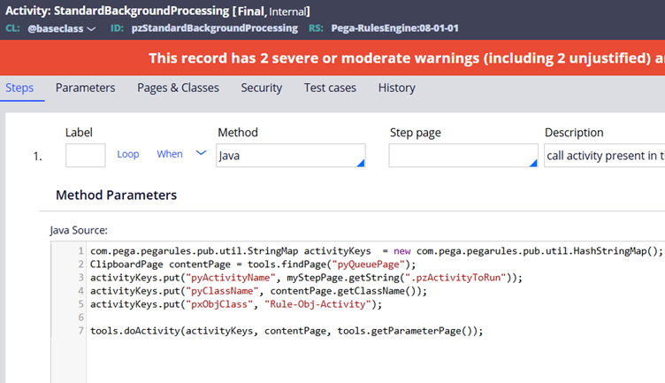Switch to the Parameters tab

click(x=85, y=88)
